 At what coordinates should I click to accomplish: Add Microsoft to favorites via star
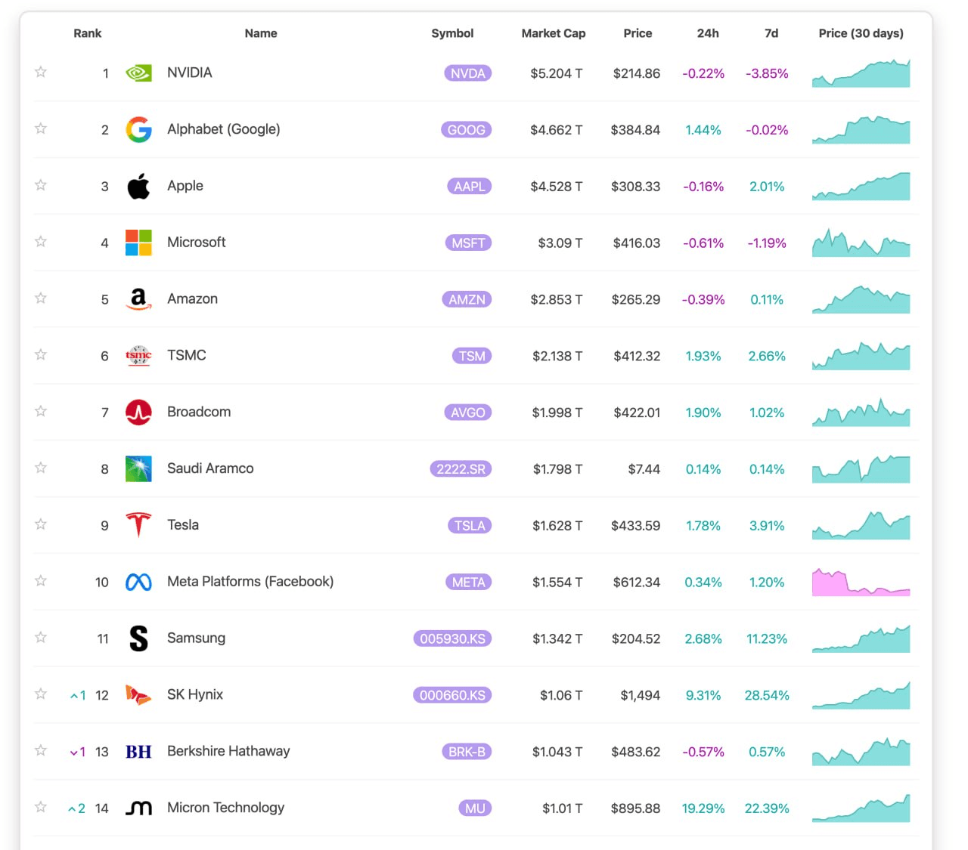pyautogui.click(x=41, y=242)
